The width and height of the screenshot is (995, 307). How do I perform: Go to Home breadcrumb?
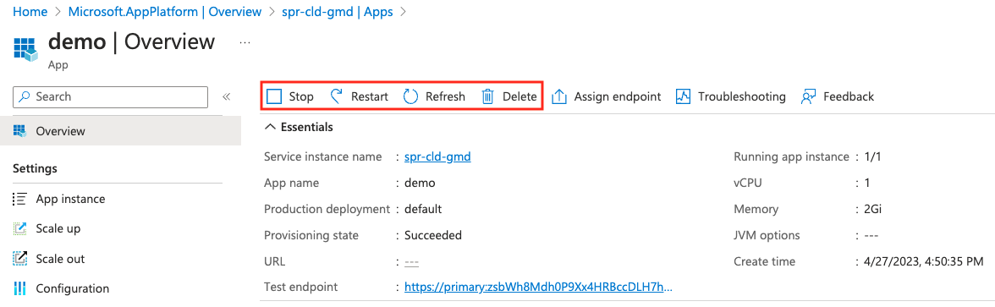coord(30,12)
